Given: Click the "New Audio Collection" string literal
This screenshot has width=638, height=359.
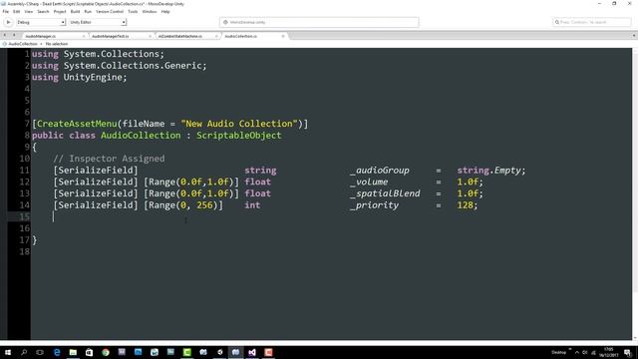Looking at the screenshot, I should click(x=239, y=124).
